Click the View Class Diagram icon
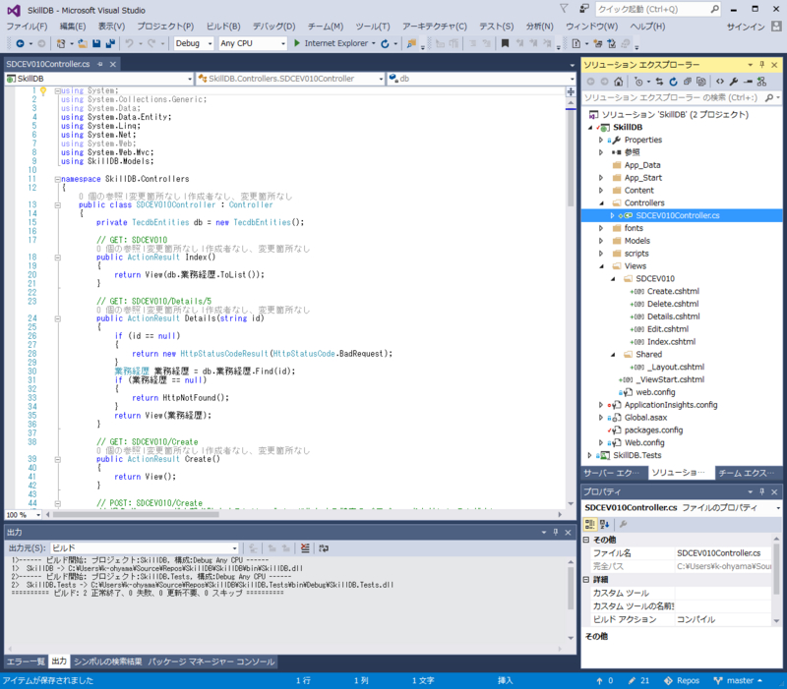This screenshot has width=787, height=689. coord(761,82)
